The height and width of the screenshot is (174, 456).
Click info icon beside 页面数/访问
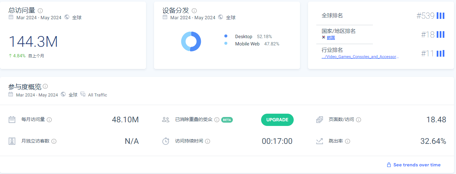pyautogui.click(x=359, y=120)
